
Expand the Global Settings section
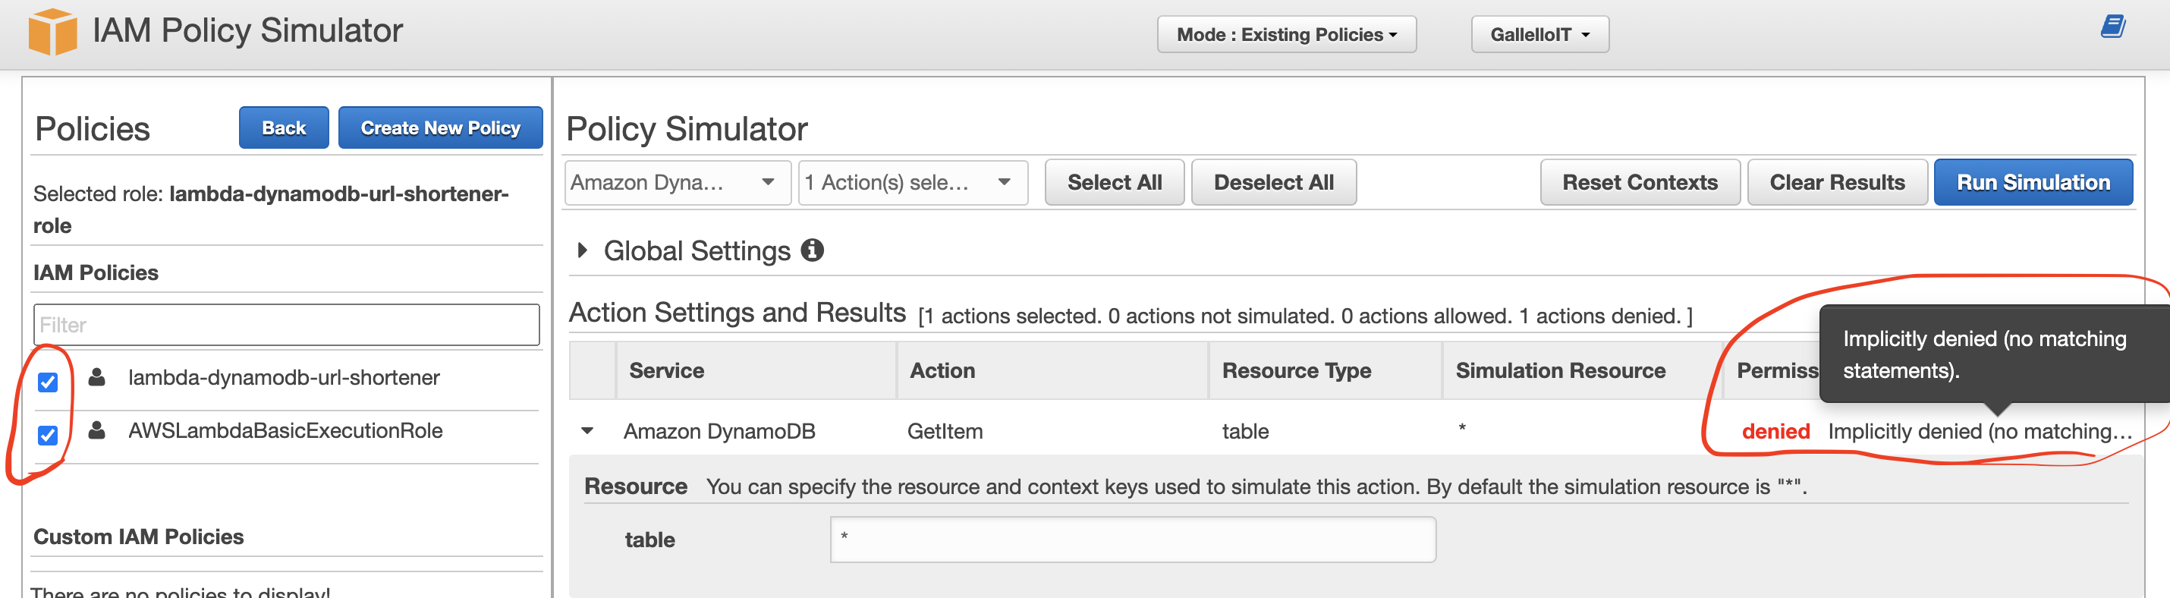coord(582,250)
